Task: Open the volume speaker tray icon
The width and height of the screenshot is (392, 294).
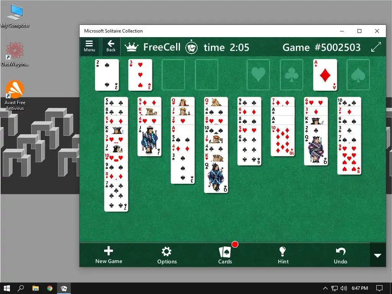Action: click(344, 288)
